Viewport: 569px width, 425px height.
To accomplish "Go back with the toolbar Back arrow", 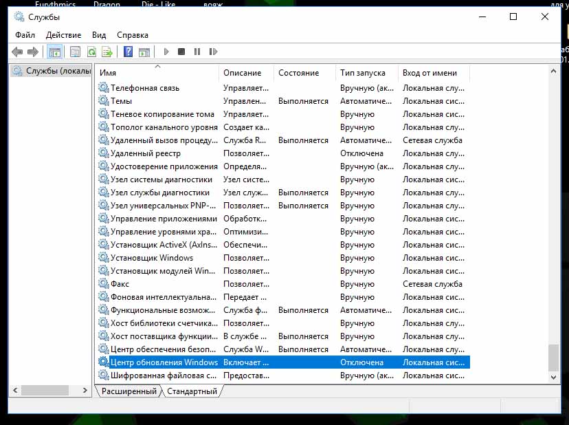I will (x=17, y=52).
